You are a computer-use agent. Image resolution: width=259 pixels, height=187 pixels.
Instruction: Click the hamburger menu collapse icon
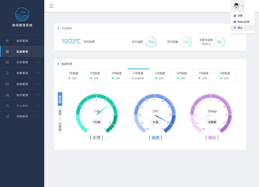click(x=52, y=6)
